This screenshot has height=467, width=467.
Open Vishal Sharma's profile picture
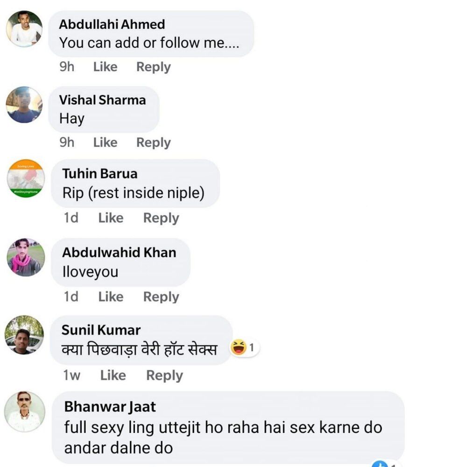point(24,105)
